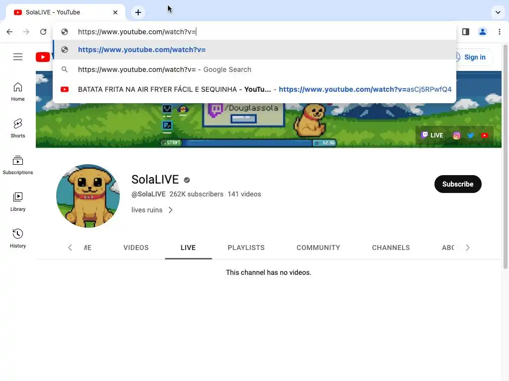Screen dimensions: 509x381
Task: Switch to the VIDEOS tab
Action: coord(136,248)
